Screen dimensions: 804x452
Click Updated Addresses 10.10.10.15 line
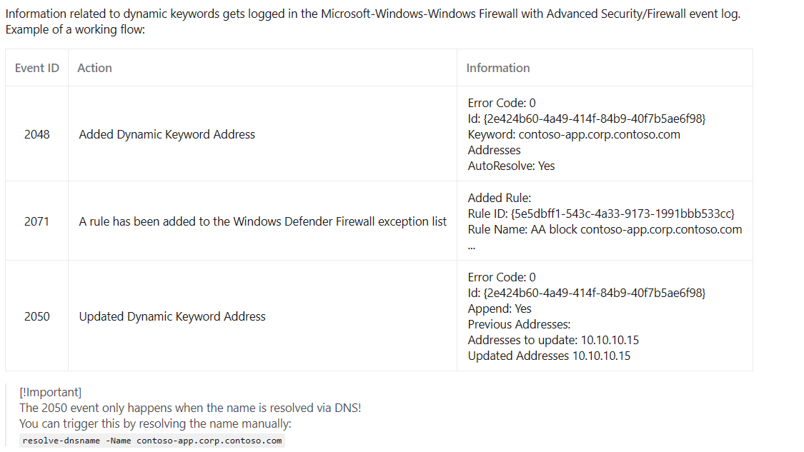[x=549, y=356]
